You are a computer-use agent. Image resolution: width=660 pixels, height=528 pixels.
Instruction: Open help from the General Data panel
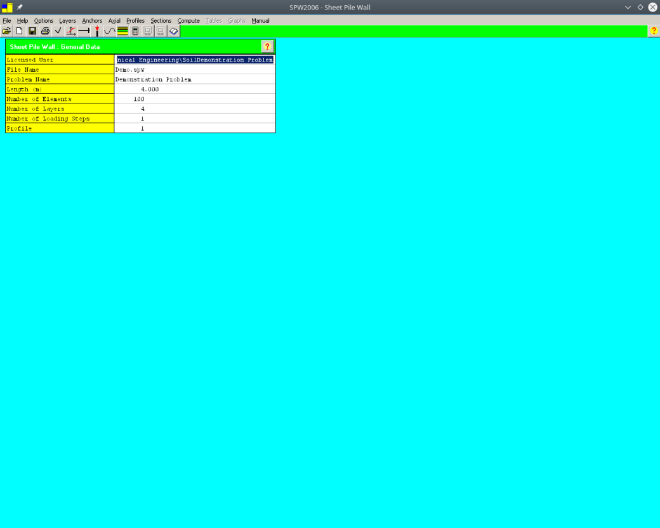click(267, 46)
